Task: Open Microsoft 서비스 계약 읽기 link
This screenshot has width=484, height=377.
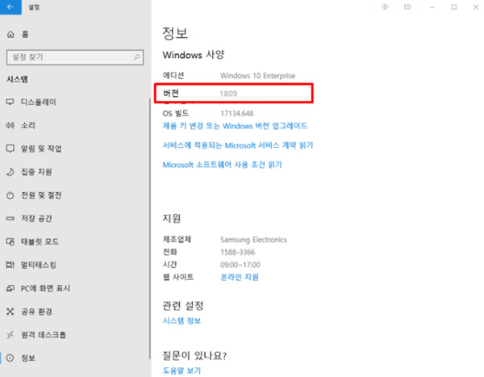Action: pos(238,145)
